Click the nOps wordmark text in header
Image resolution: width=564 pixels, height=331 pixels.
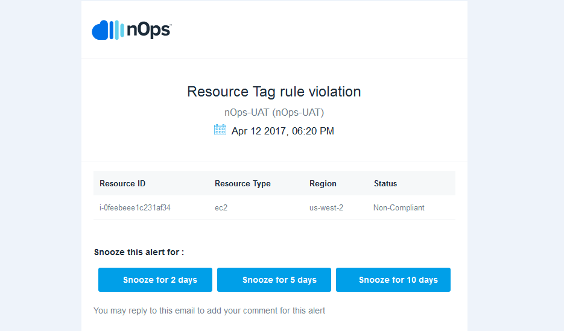pyautogui.click(x=149, y=30)
